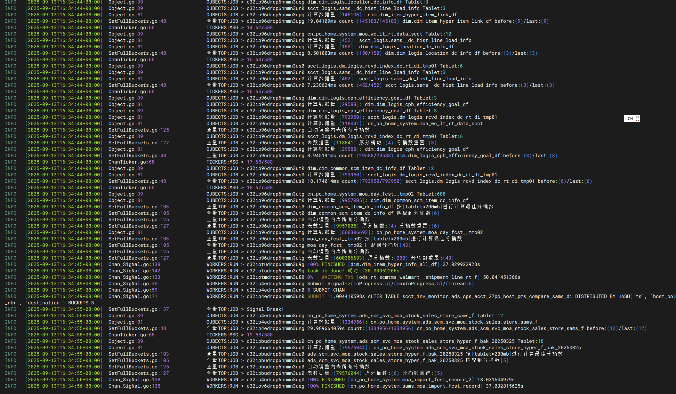The image size is (676, 394).
Task: Click the row count [79576044]
Action: [x=353, y=348]
